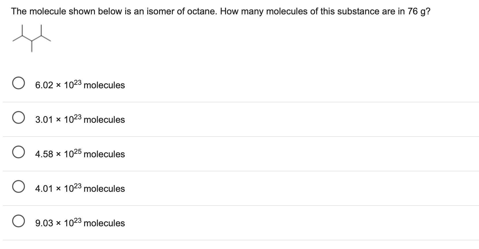
Task: Select the 3.01 × 10²³ molecules radio button
Action: tap(18, 118)
